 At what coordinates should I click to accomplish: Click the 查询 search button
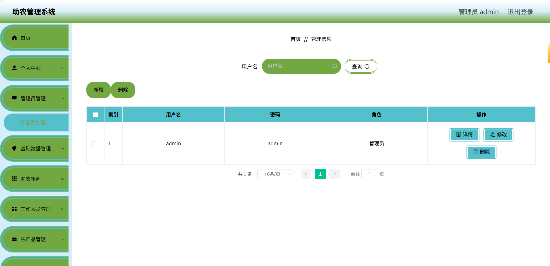click(361, 66)
